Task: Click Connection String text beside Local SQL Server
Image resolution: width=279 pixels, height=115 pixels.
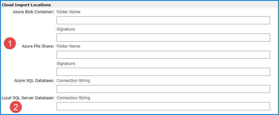Action: pyautogui.click(x=73, y=98)
